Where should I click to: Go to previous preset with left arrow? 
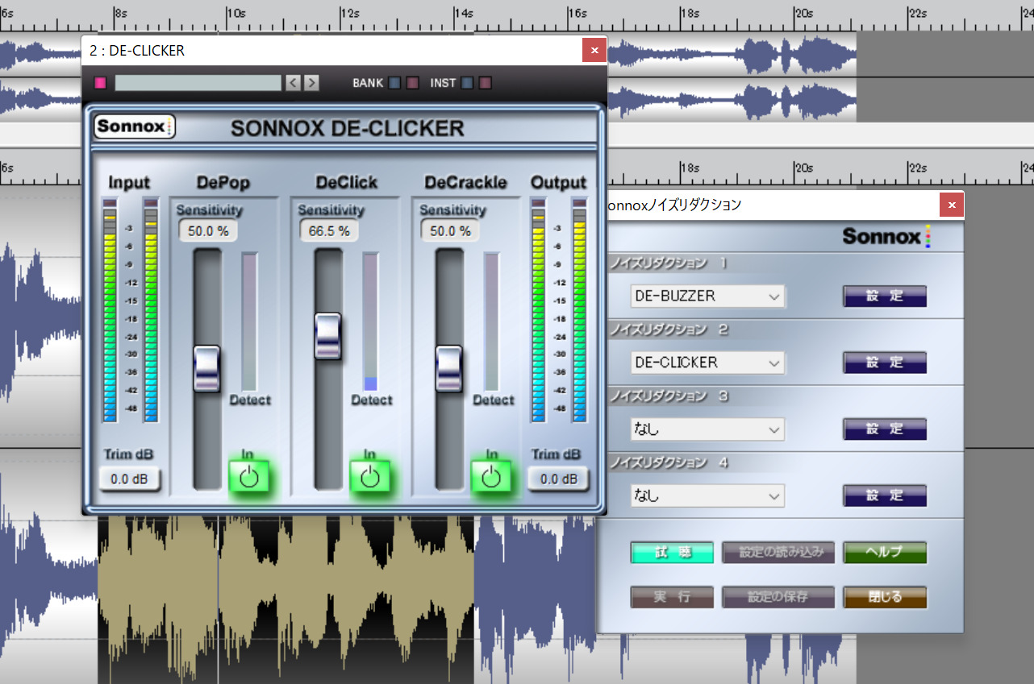294,83
